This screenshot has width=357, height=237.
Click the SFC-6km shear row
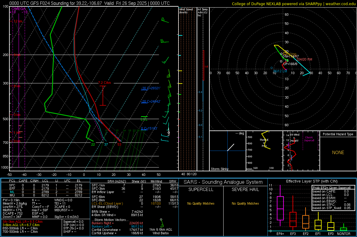click(135, 197)
